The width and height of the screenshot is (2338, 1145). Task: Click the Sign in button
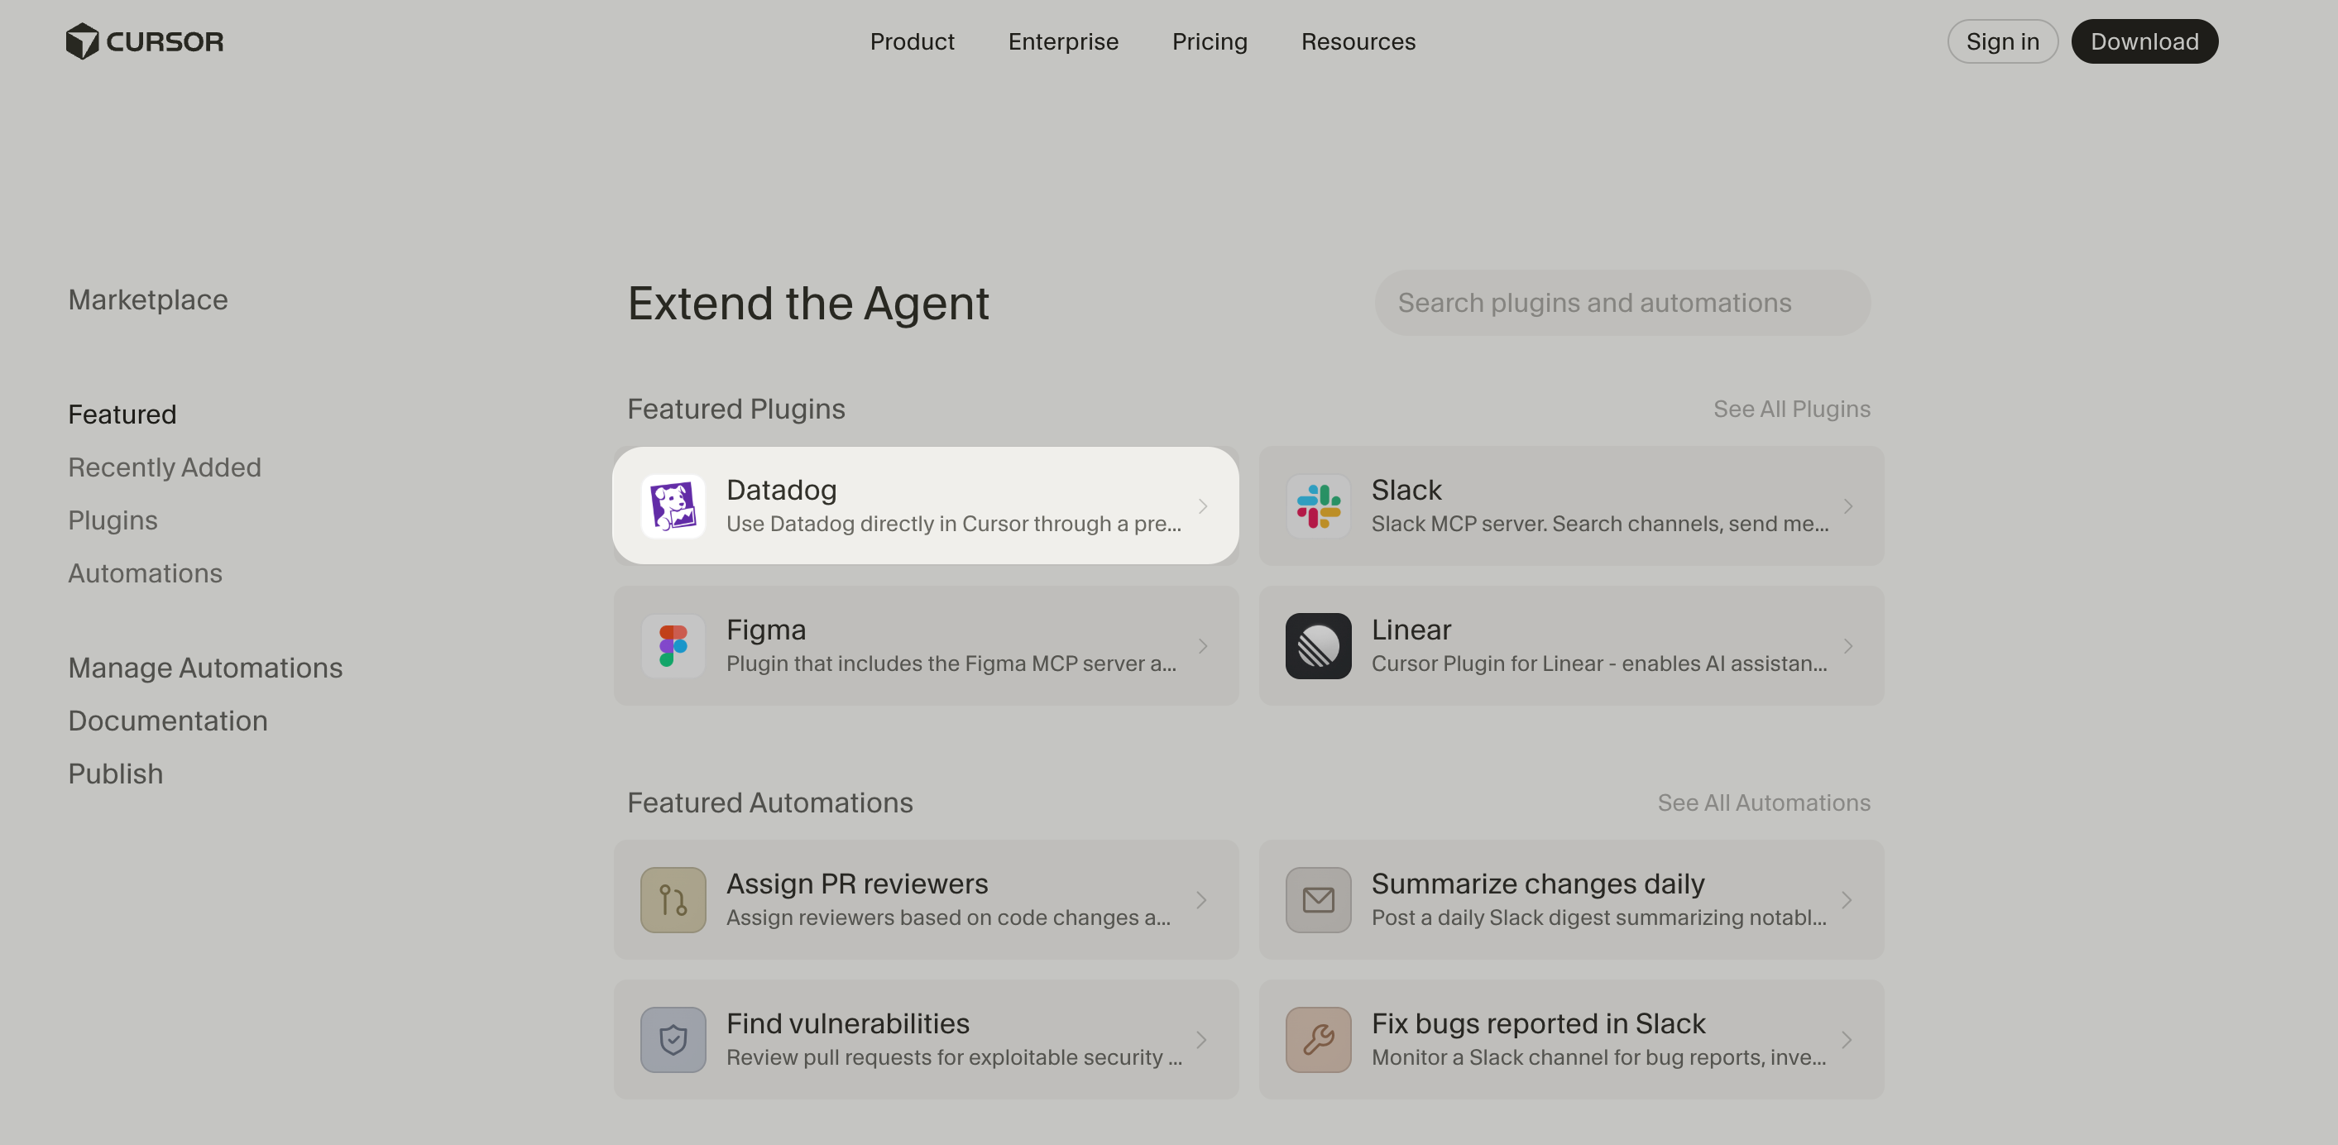point(2002,41)
